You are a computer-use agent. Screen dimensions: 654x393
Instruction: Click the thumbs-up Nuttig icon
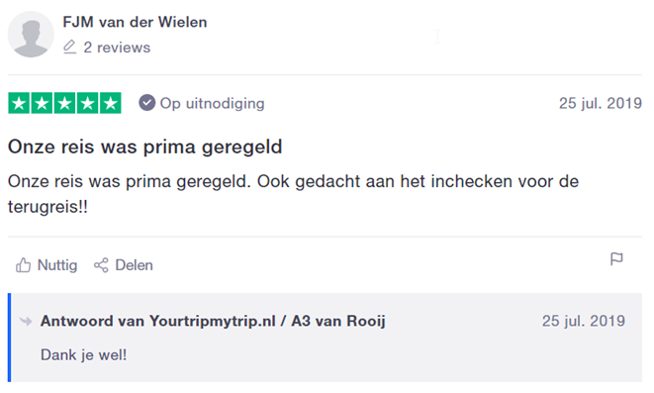click(x=24, y=265)
